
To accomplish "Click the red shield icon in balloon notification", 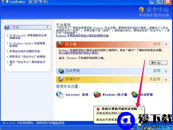I will [98, 109].
